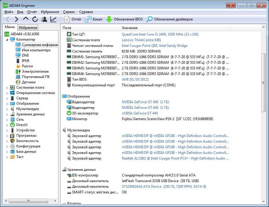Click the Back navigation arrow
Viewport: 269px width, 207px height.
tap(8, 19)
